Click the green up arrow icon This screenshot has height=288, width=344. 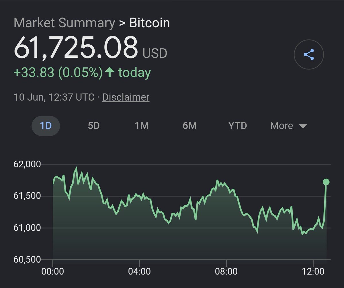[x=109, y=72]
